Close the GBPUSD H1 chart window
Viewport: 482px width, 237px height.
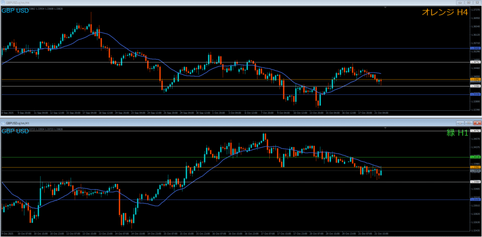click(x=476, y=122)
